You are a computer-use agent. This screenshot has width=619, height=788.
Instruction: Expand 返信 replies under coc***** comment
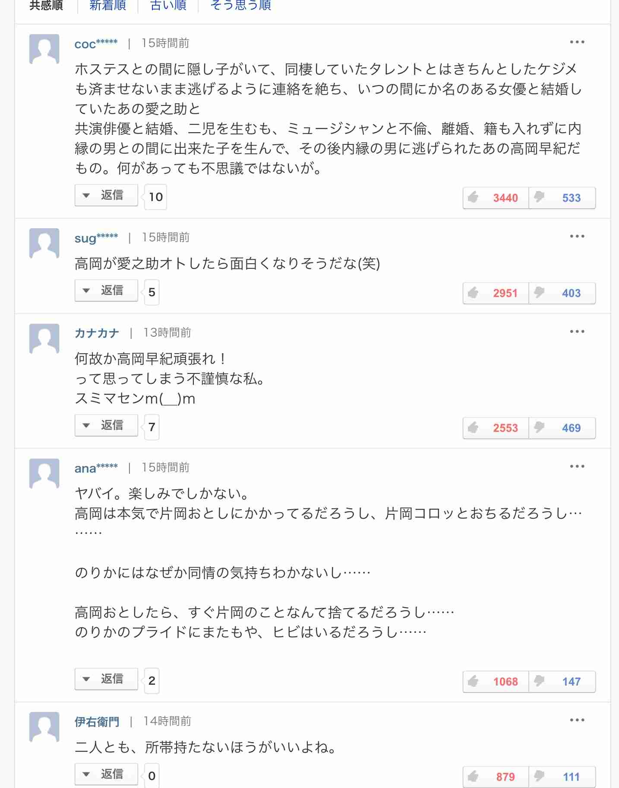(x=106, y=195)
